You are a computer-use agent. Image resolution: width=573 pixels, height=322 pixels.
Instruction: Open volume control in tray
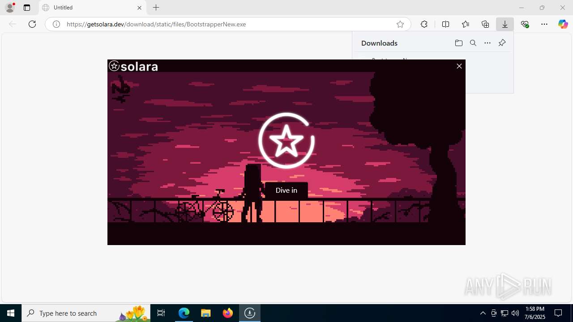point(515,313)
